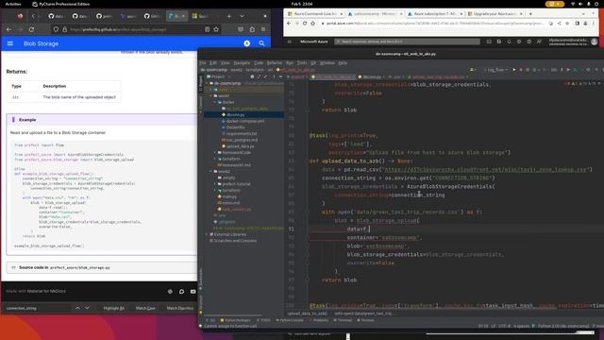
Task: Reload the Azure portal page
Action: (305, 24)
